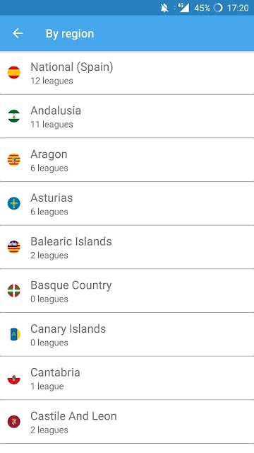Screen dimensions: 254x453
Task: Select the Balearic Islands row
Action: tap(127, 247)
